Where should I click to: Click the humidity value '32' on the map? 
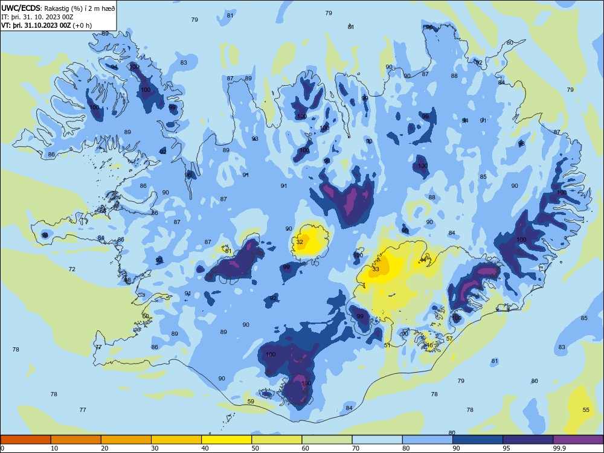point(300,242)
